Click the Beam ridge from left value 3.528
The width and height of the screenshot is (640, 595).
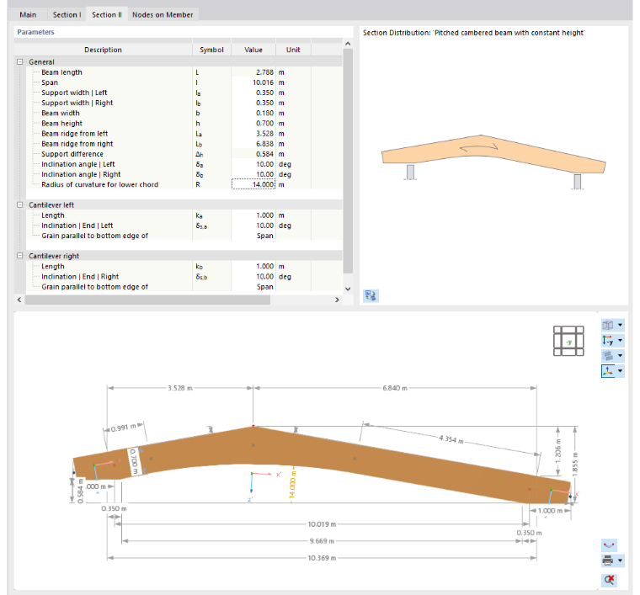(253, 133)
